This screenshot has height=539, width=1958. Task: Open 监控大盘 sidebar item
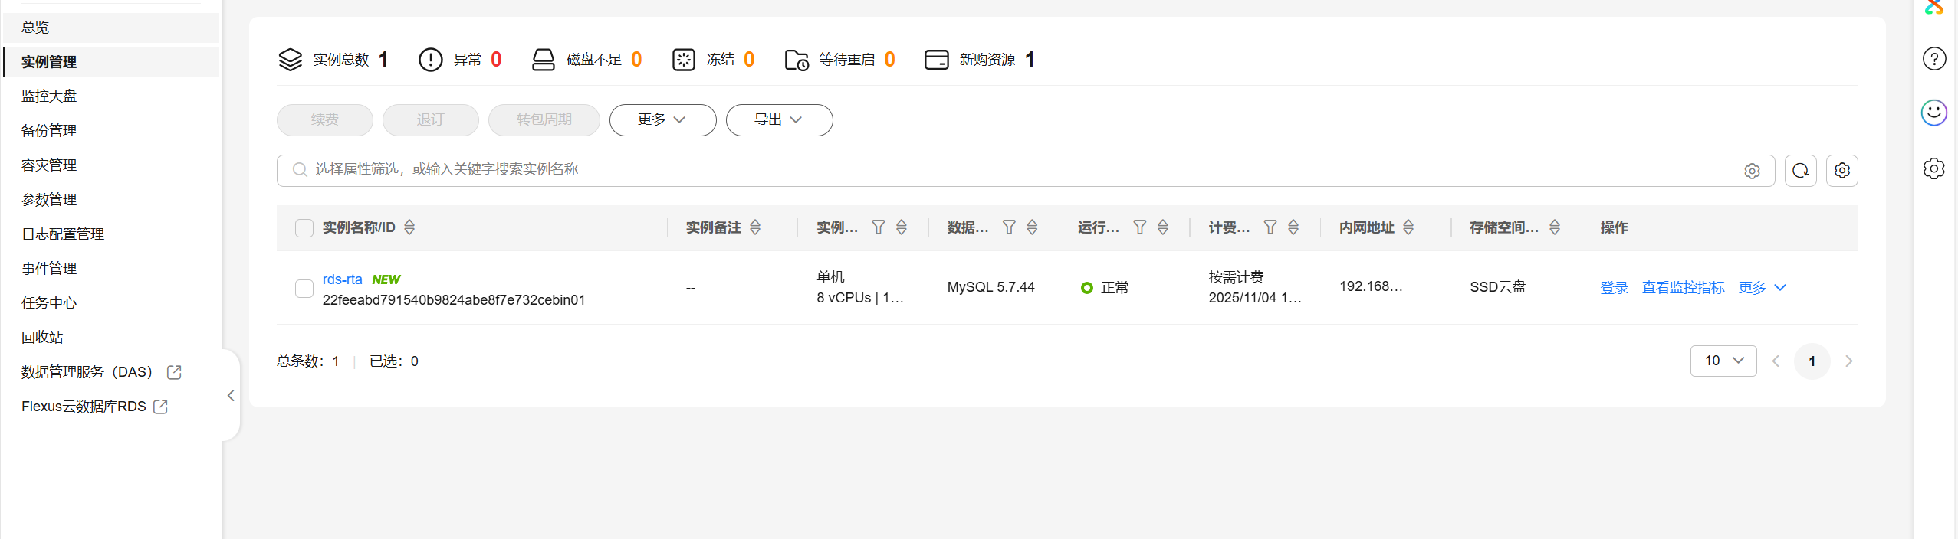(x=49, y=96)
